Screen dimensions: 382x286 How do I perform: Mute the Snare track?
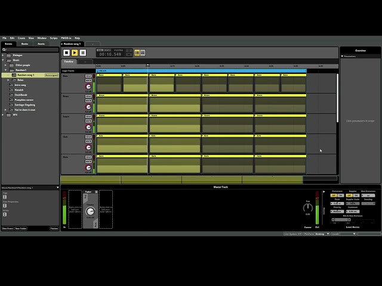[88, 121]
